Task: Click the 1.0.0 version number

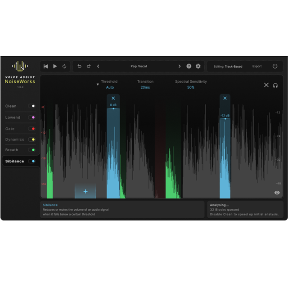Action: [x=20, y=87]
